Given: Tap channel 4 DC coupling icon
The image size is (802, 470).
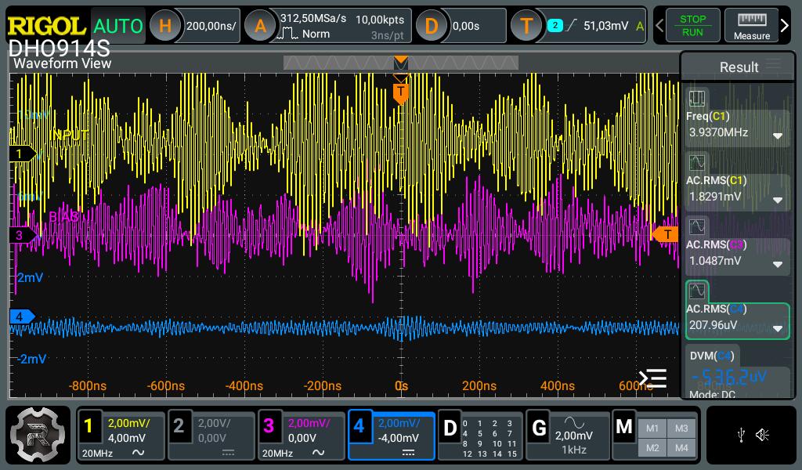Looking at the screenshot, I should coord(408,453).
